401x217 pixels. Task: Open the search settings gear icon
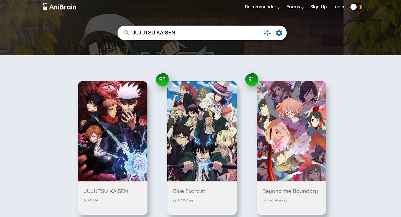point(279,33)
